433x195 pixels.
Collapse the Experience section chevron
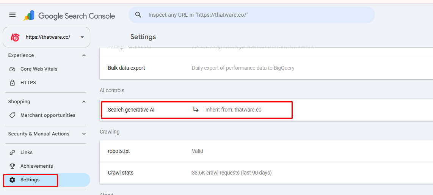click(84, 55)
